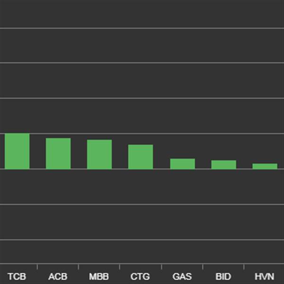
Task: Click the MBB ticker label
Action: pos(99,276)
